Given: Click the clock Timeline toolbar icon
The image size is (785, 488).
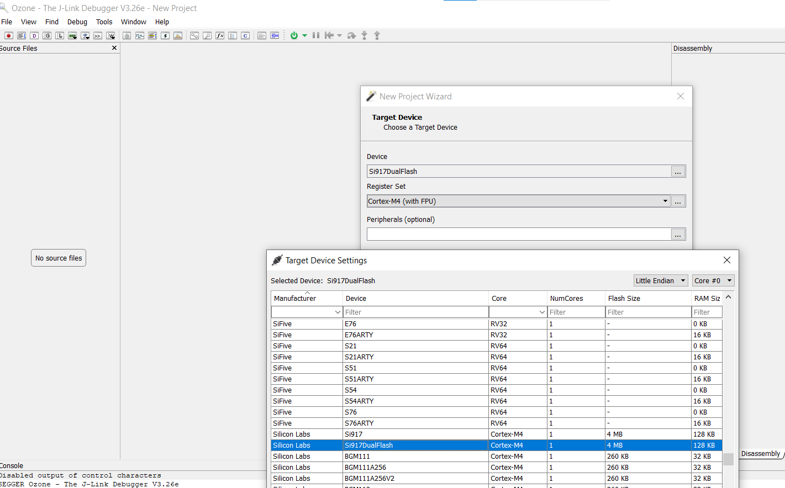Looking at the screenshot, I should [127, 35].
